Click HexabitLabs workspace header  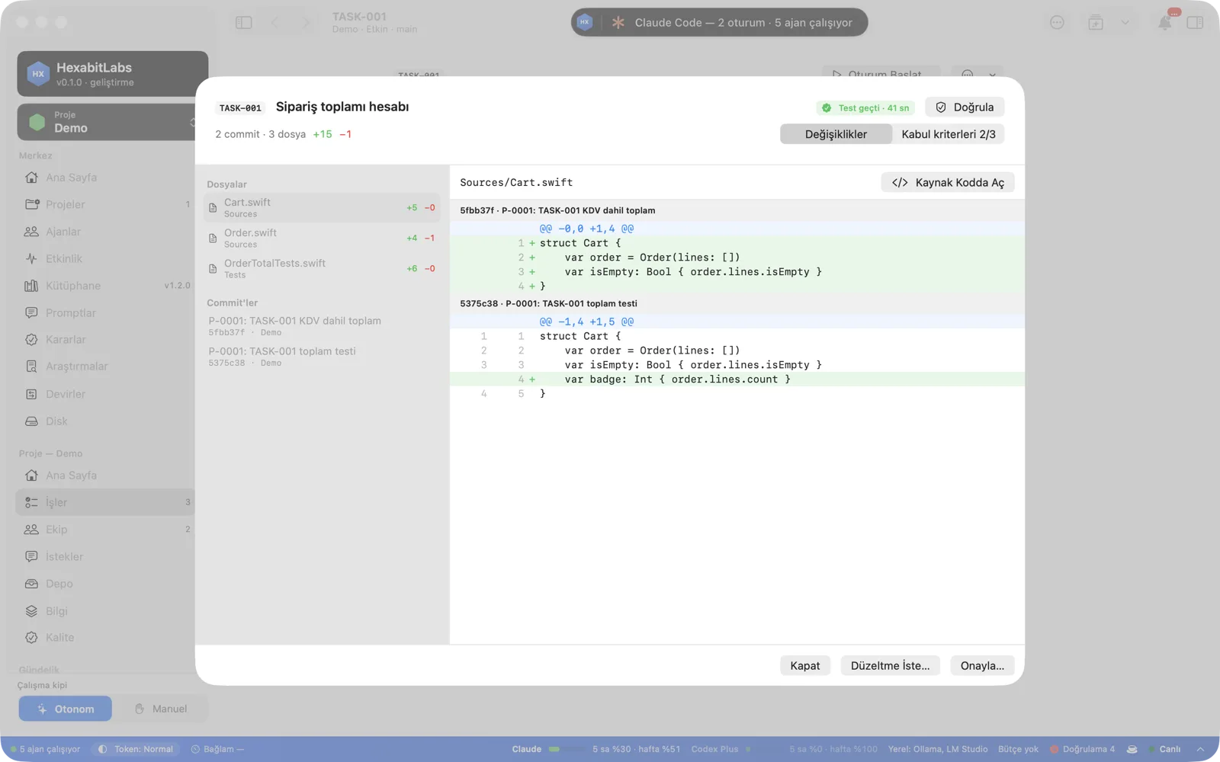pos(112,74)
